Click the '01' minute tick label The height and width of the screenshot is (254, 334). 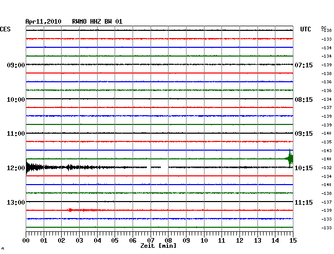[x=44, y=241]
